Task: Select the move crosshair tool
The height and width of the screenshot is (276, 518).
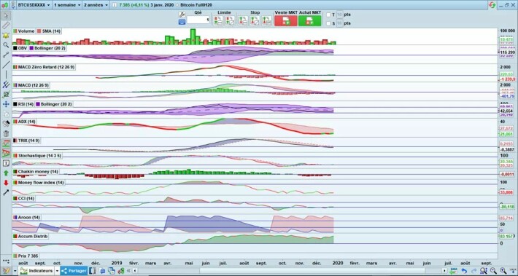Action: [x=6, y=104]
